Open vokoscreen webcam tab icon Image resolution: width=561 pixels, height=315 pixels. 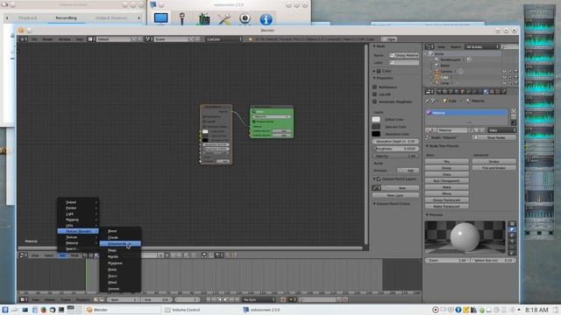(x=245, y=18)
